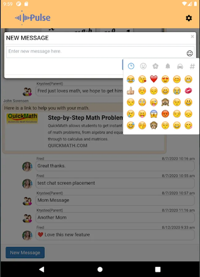
Task: Open the car travel emoji category
Action: coord(180,66)
